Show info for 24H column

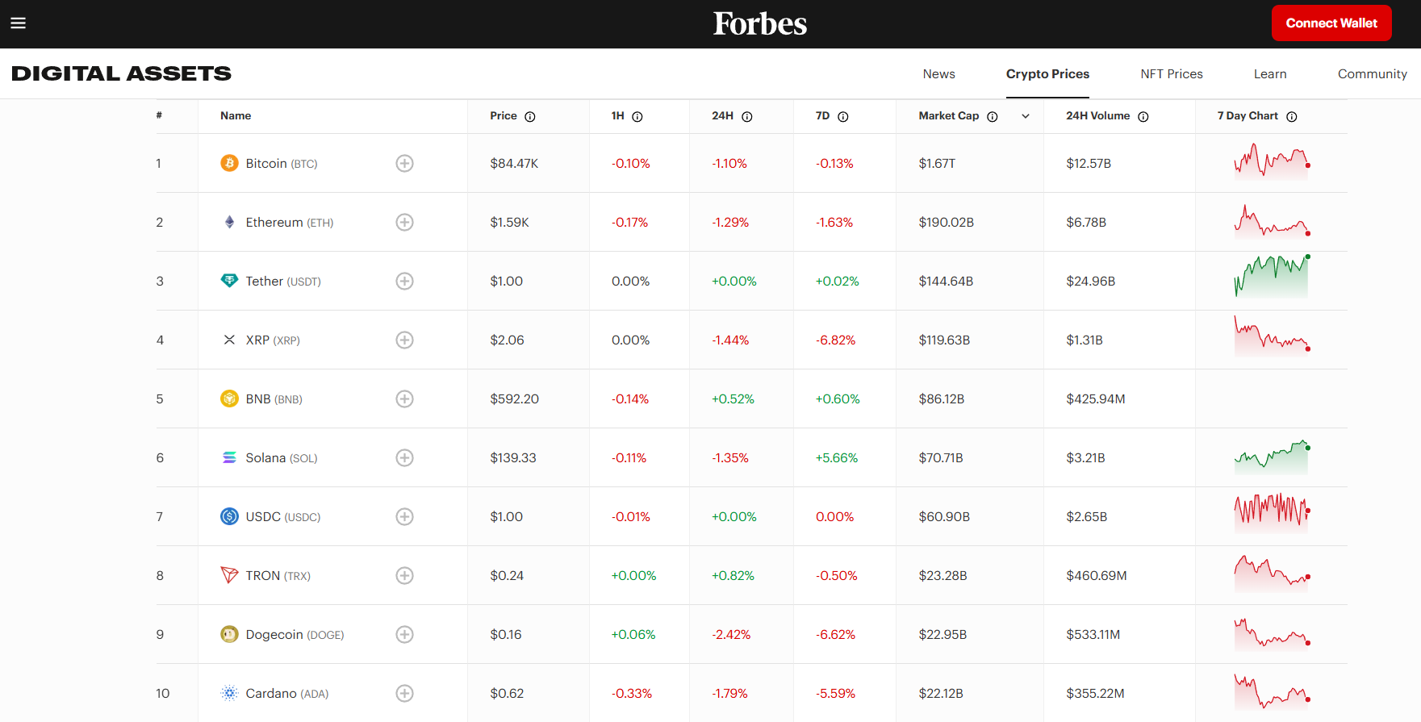tap(747, 117)
